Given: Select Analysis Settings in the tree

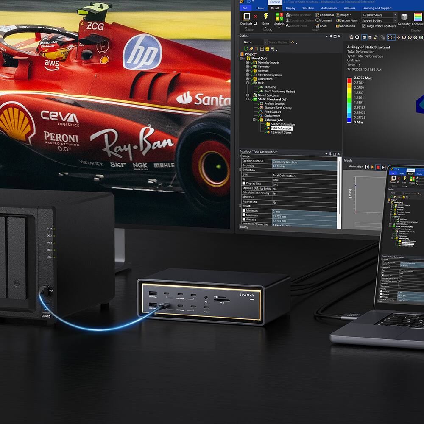Looking at the screenshot, I should [x=274, y=103].
